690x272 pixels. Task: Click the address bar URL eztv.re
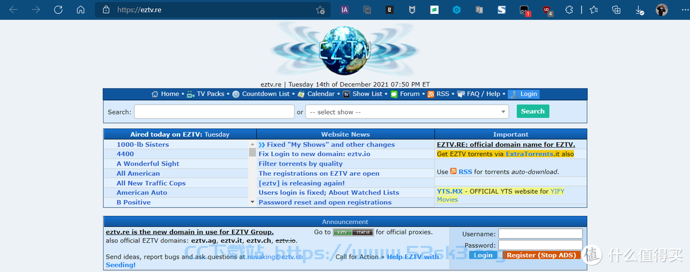pos(139,10)
